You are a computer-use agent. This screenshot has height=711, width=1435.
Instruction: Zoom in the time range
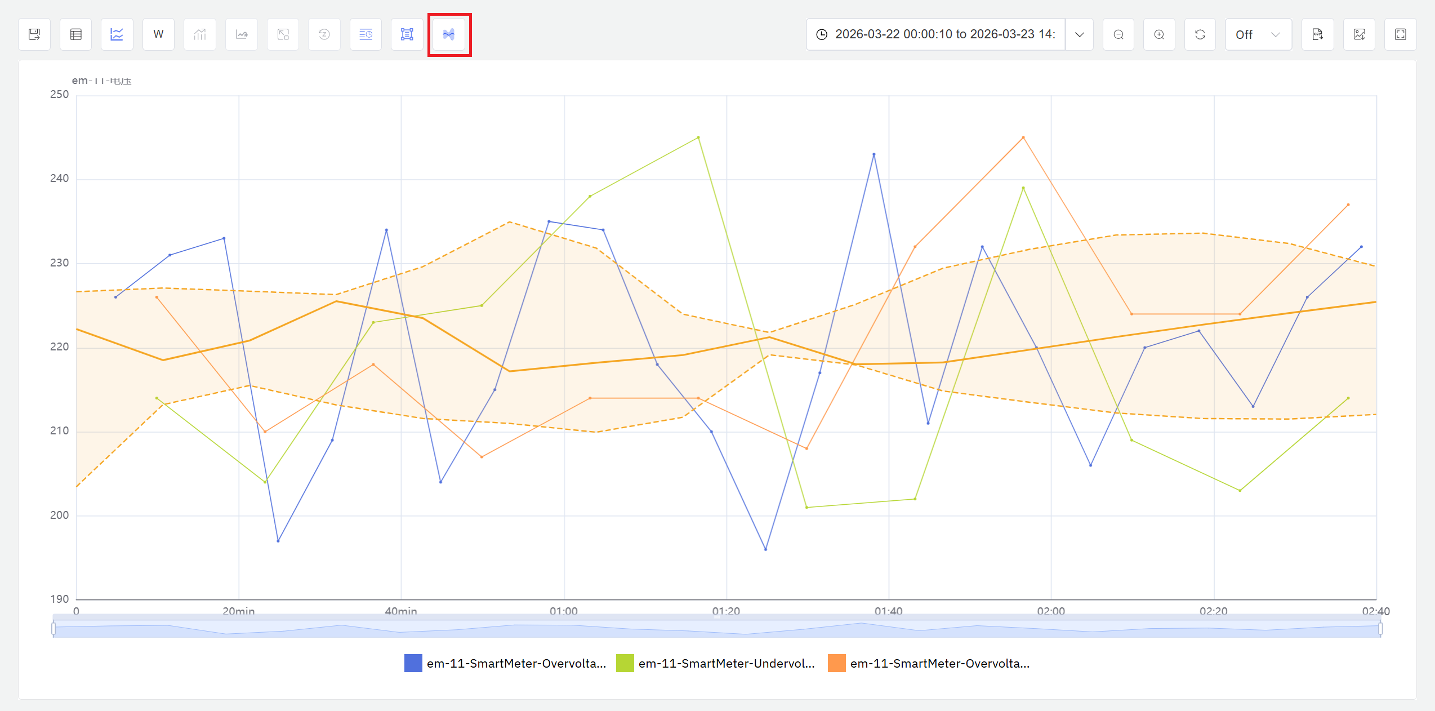1159,34
